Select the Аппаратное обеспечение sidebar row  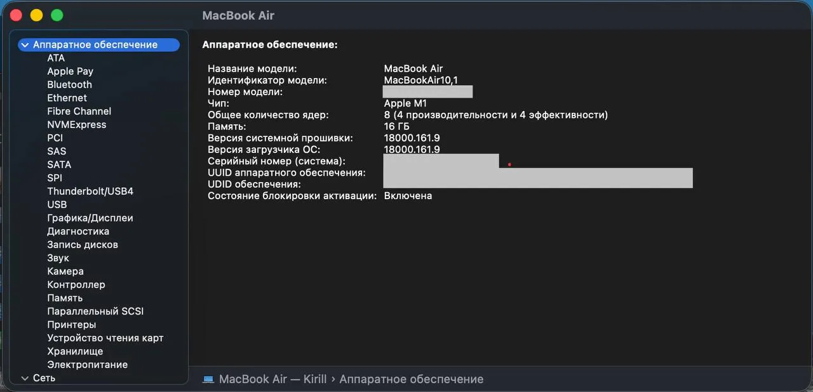[x=99, y=45]
